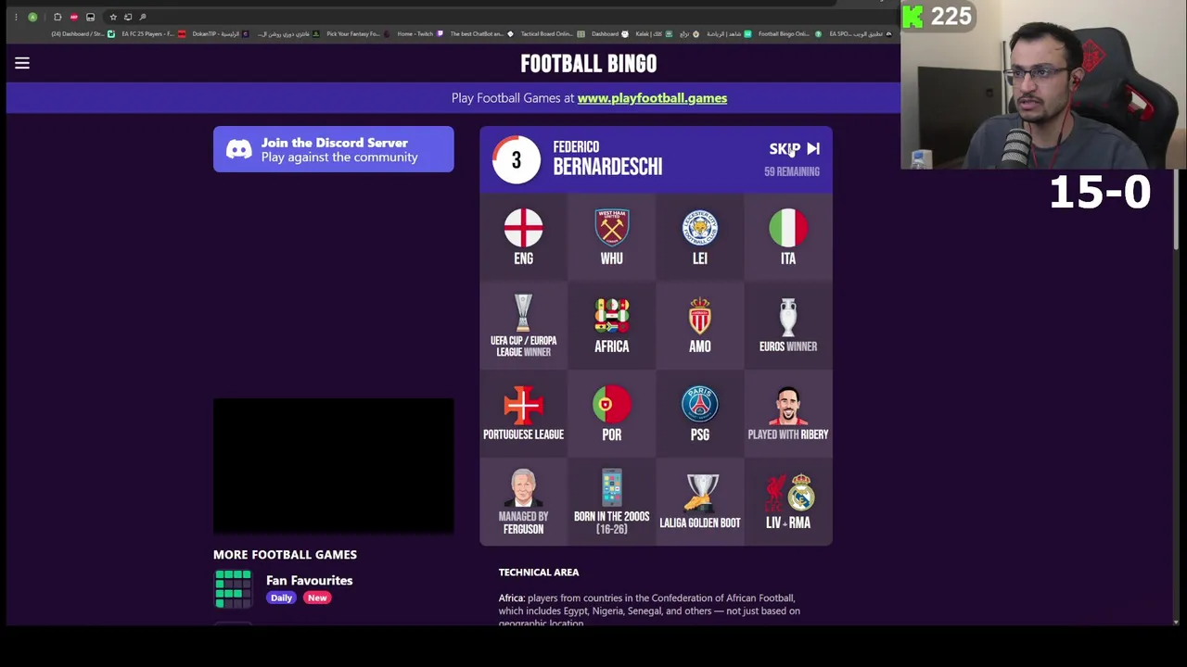
Task: Click the number 3 timer circle
Action: pos(516,159)
